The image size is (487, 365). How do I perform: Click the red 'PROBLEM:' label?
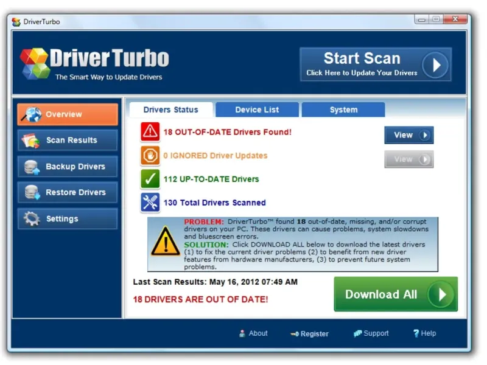tap(204, 222)
